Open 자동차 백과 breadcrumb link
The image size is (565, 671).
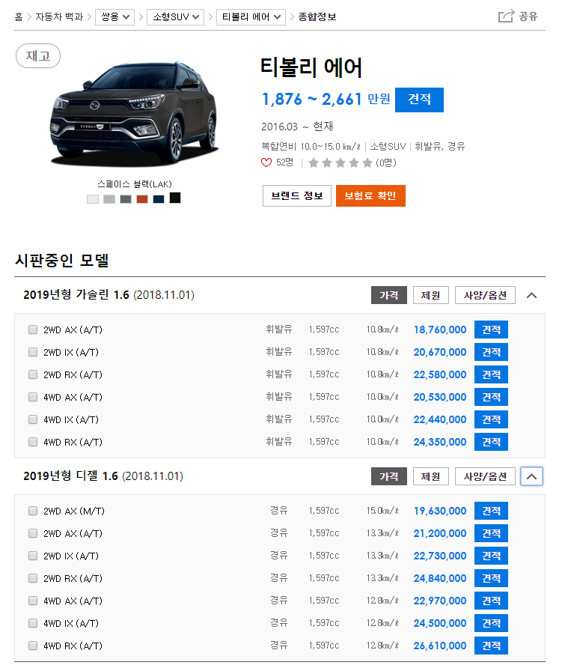[59, 17]
